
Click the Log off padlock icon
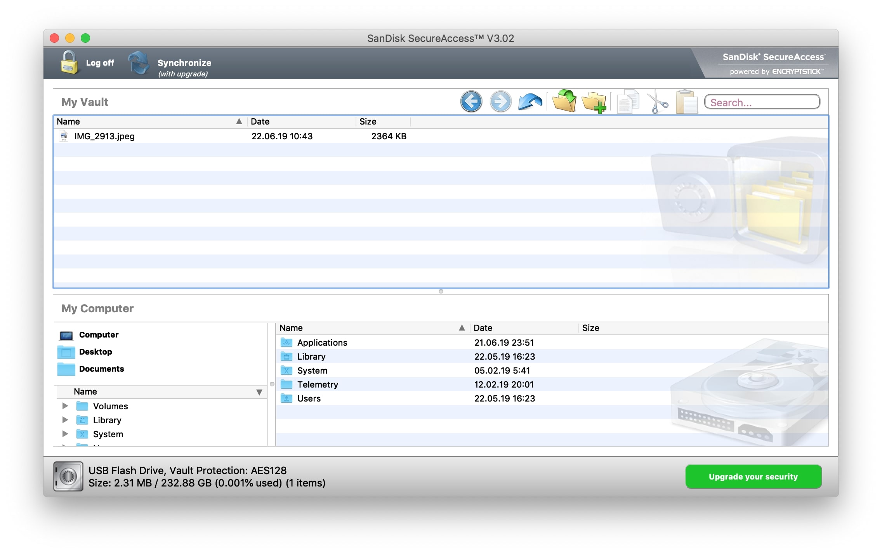tap(69, 63)
